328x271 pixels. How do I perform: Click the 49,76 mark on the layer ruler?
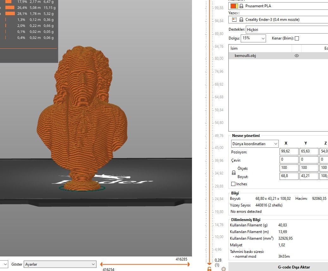pos(219,135)
